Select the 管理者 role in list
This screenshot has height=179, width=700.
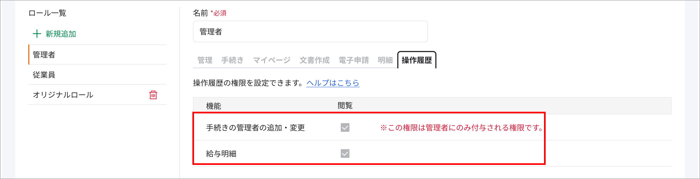tap(44, 55)
